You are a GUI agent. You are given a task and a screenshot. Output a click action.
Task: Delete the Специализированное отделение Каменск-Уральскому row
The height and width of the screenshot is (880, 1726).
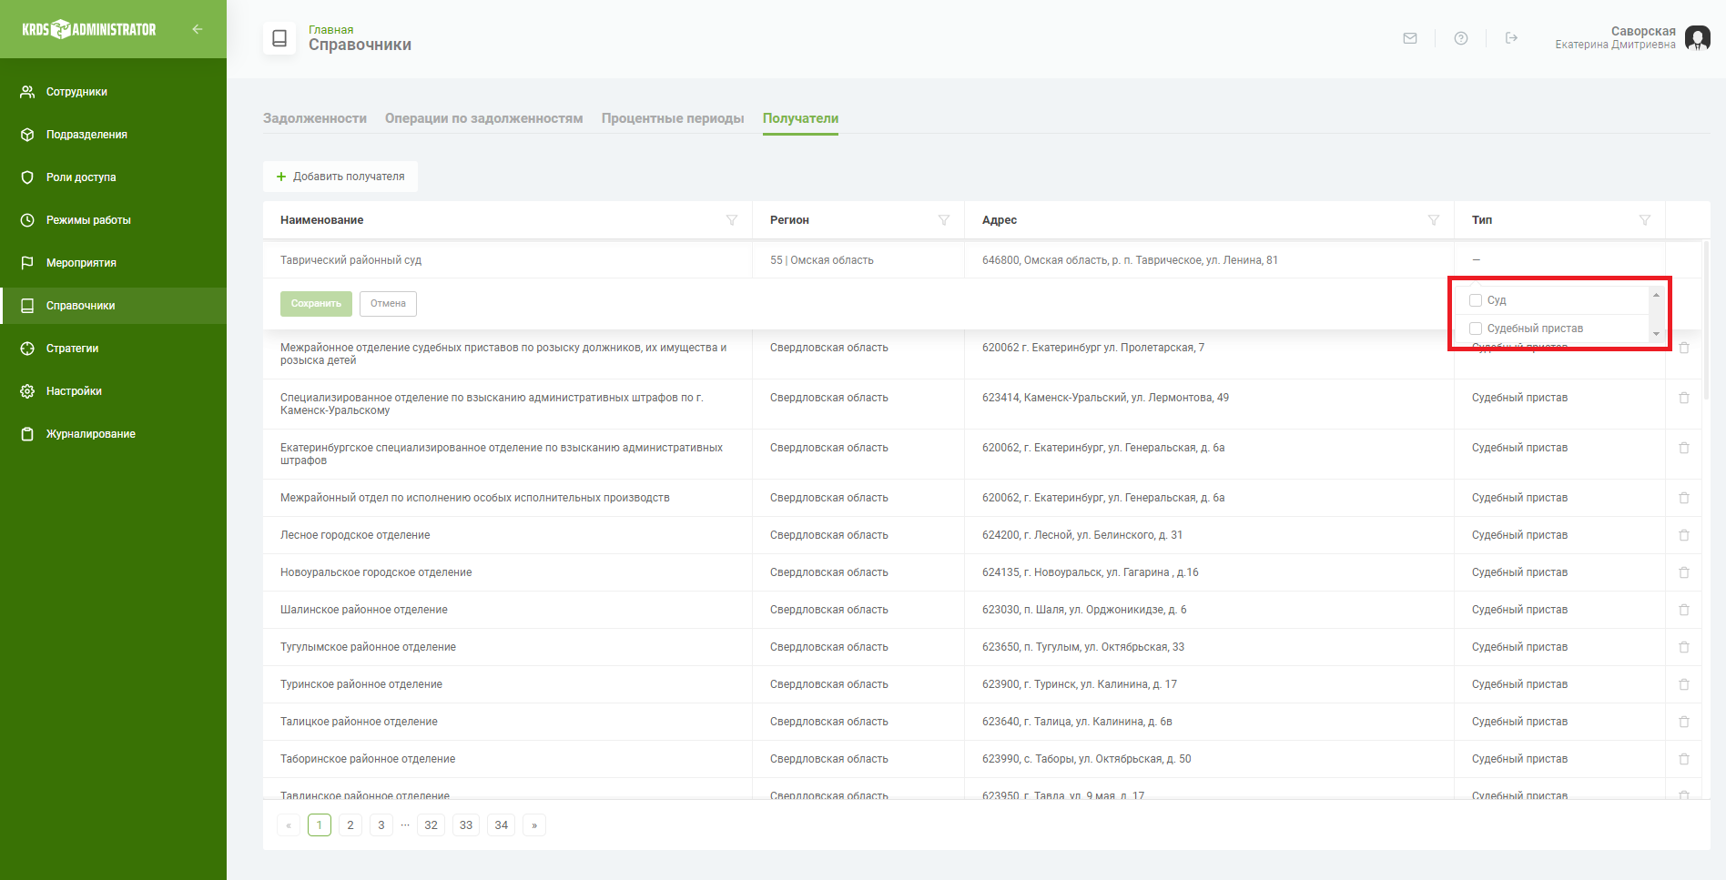point(1684,398)
